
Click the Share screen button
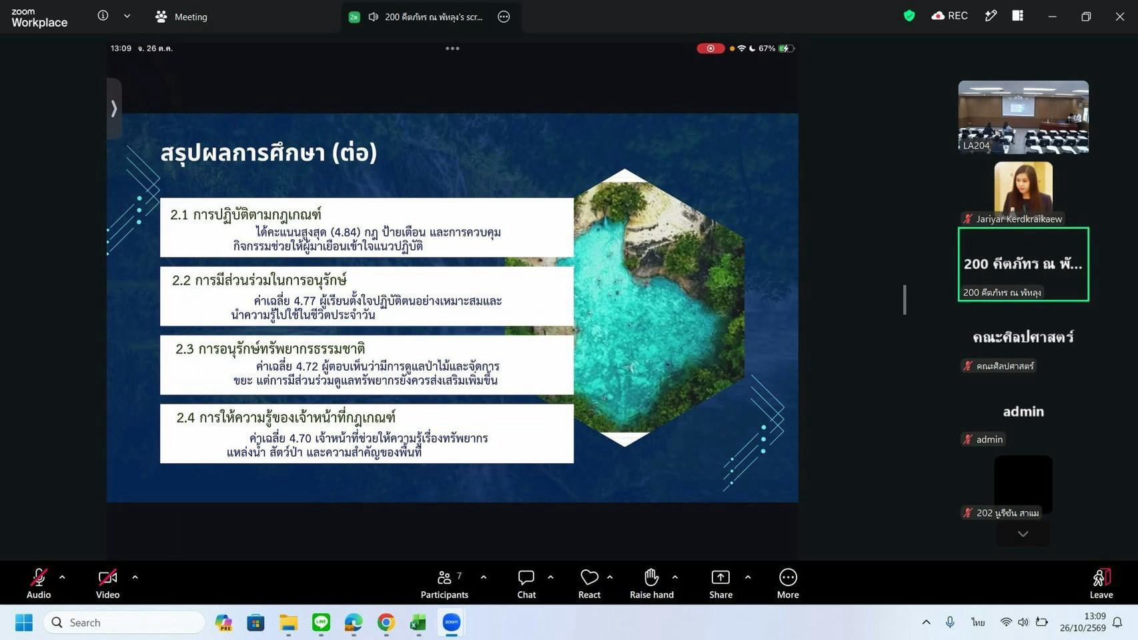tap(720, 583)
